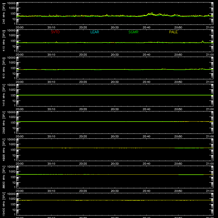Click the 20:30 time label under 410 MHz plot
The image size is (218, 218).
(x=115, y=55)
